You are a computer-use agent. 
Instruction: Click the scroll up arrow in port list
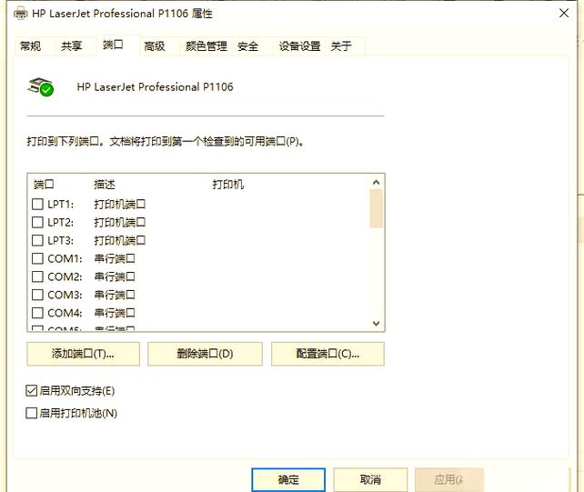pyautogui.click(x=377, y=182)
